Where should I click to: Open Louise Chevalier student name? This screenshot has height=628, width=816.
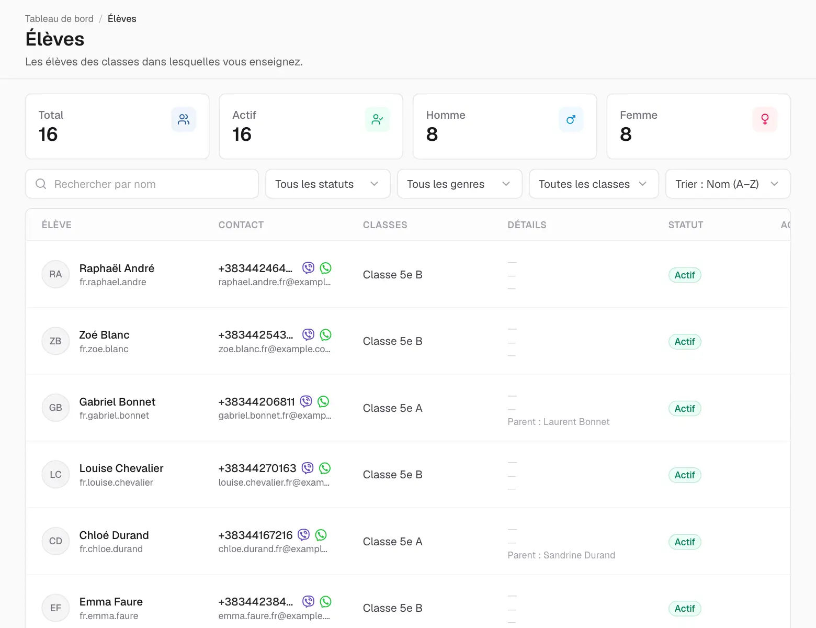pos(121,468)
